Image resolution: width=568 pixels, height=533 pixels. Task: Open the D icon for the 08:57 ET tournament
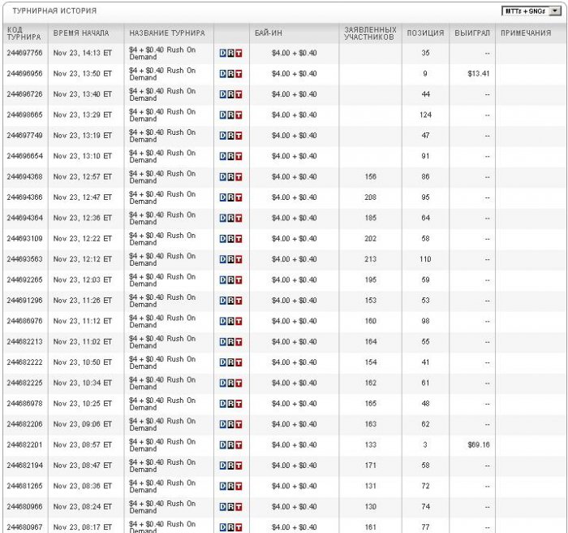click(x=223, y=445)
